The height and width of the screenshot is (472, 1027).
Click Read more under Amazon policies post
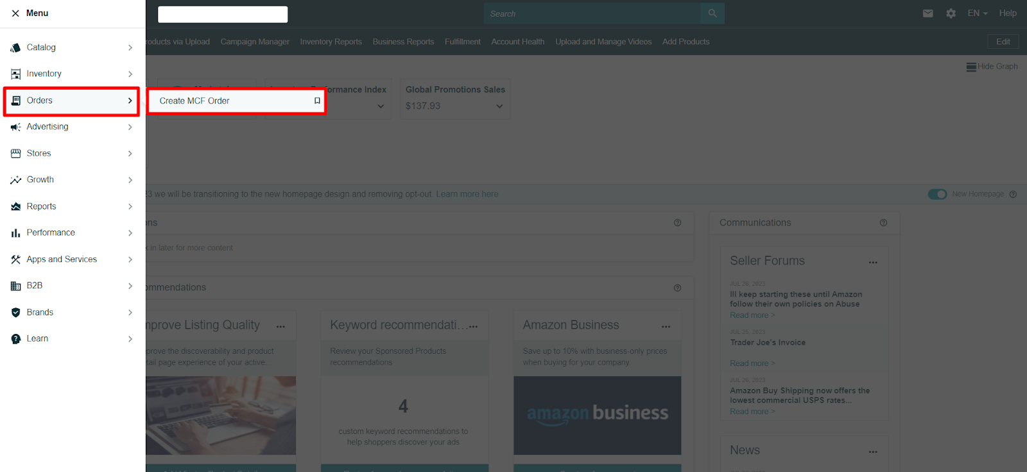(x=752, y=315)
